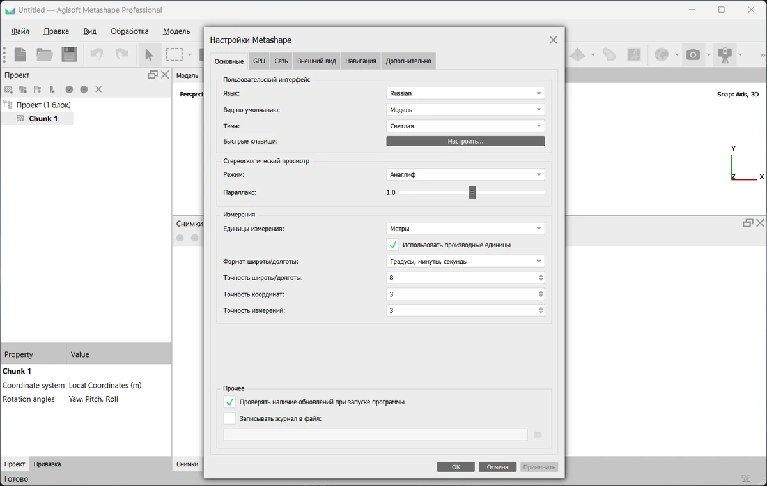This screenshot has width=767, height=486.
Task: Open the Файл menu
Action: (20, 31)
